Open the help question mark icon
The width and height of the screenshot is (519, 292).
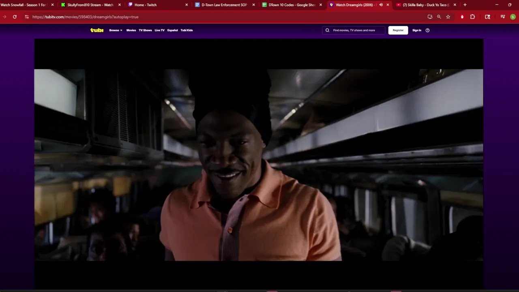point(427,30)
